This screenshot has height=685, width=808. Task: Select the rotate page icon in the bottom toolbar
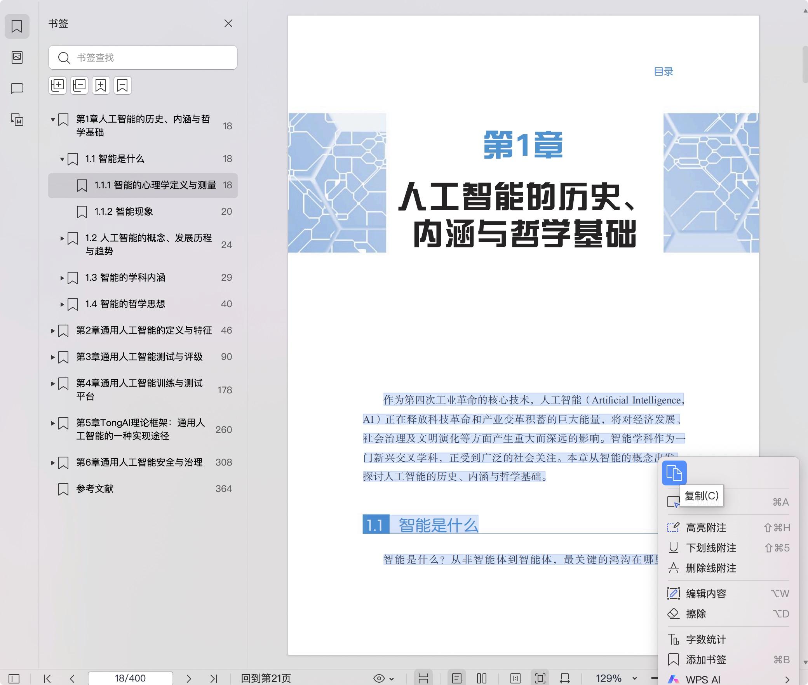565,679
